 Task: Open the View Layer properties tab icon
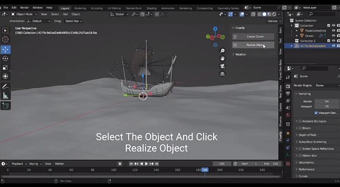[x=288, y=100]
